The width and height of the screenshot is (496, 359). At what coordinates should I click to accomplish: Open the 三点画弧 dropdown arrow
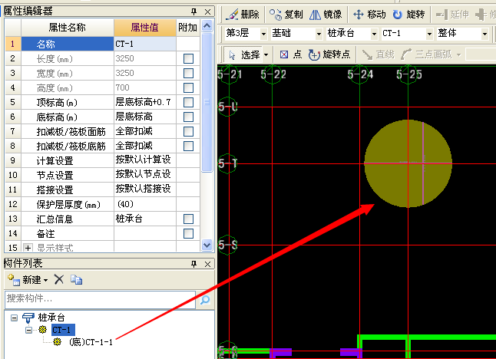[458, 54]
